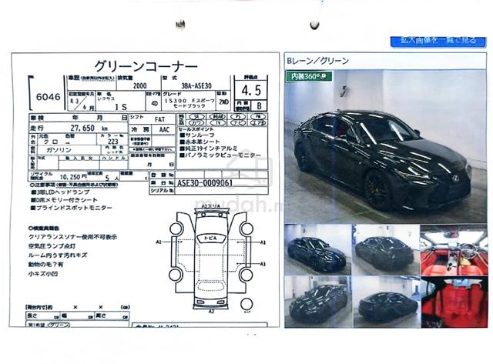Click the R3 first registration year
This screenshot has width=493, height=364.
coord(75,101)
